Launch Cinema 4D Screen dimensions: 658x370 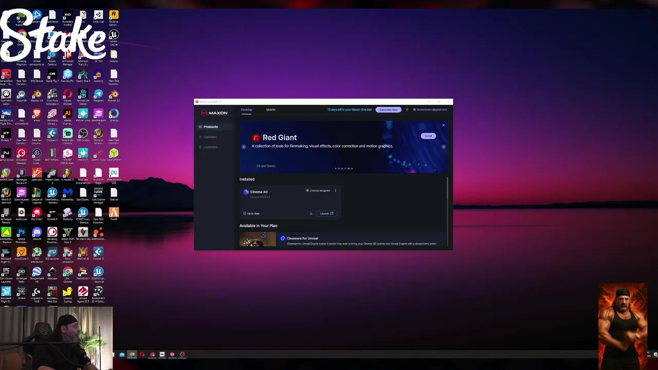326,213
